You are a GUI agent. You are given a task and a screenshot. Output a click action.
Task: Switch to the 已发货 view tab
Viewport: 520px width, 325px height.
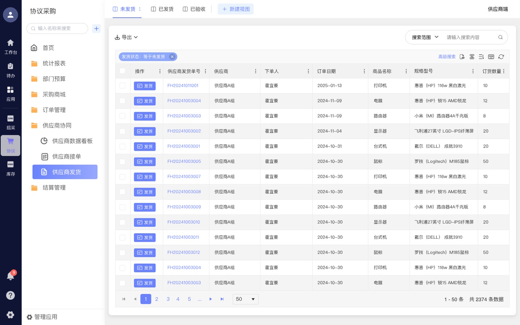pyautogui.click(x=162, y=9)
